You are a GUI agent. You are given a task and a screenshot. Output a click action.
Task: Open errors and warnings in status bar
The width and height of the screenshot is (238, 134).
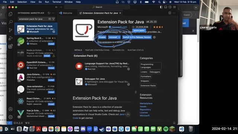[x=18, y=123]
